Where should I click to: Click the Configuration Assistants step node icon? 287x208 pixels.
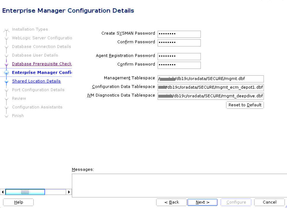(6, 107)
